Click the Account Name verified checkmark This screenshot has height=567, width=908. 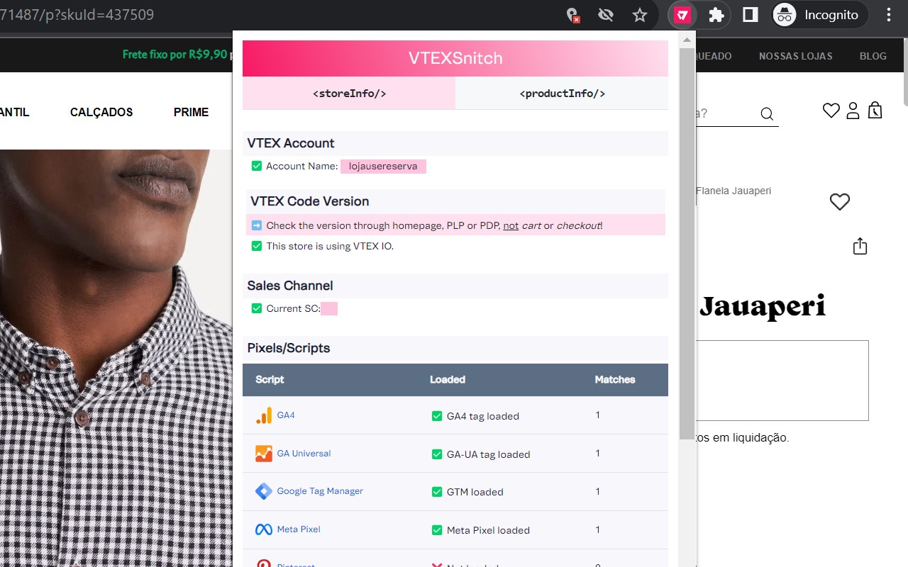256,166
